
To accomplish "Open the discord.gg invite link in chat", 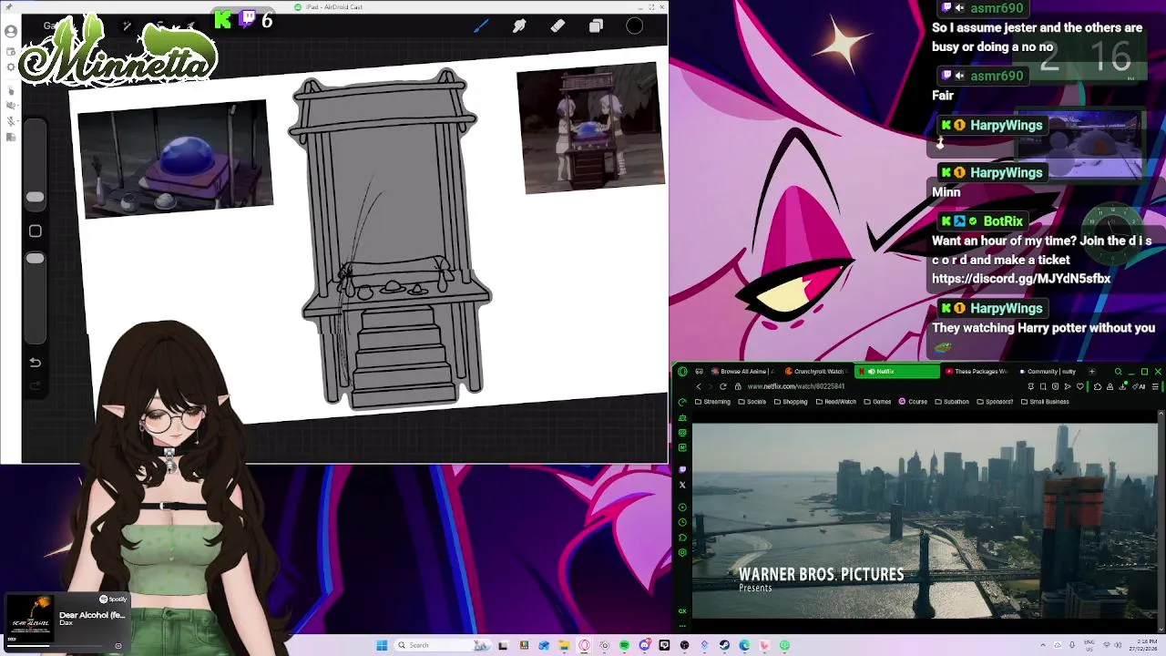I will coord(1021,279).
